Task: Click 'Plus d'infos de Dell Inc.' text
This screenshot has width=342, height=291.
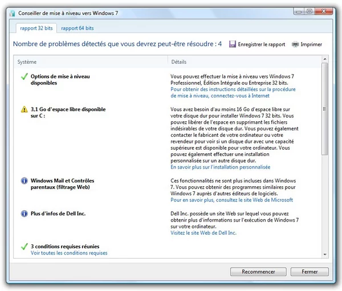Action: point(58,214)
